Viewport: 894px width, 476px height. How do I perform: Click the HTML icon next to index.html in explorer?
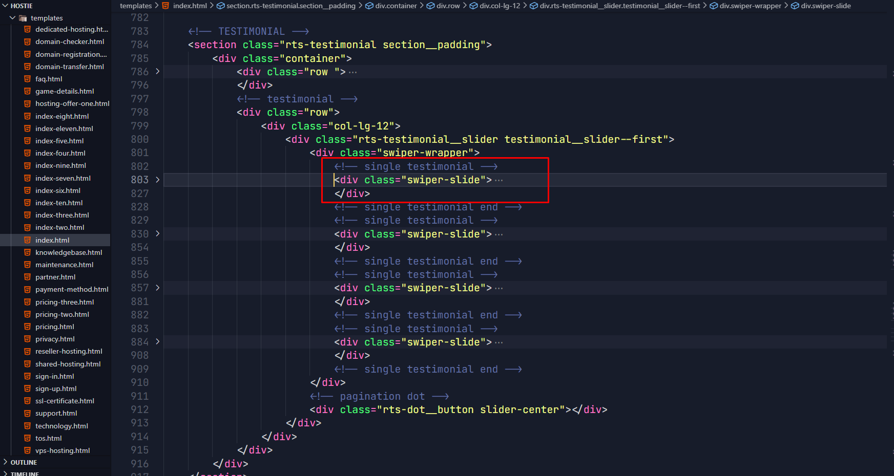(x=28, y=240)
